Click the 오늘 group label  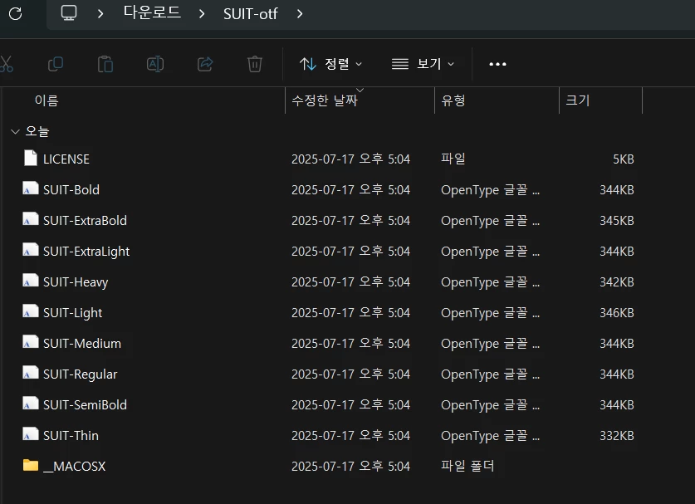coord(37,131)
